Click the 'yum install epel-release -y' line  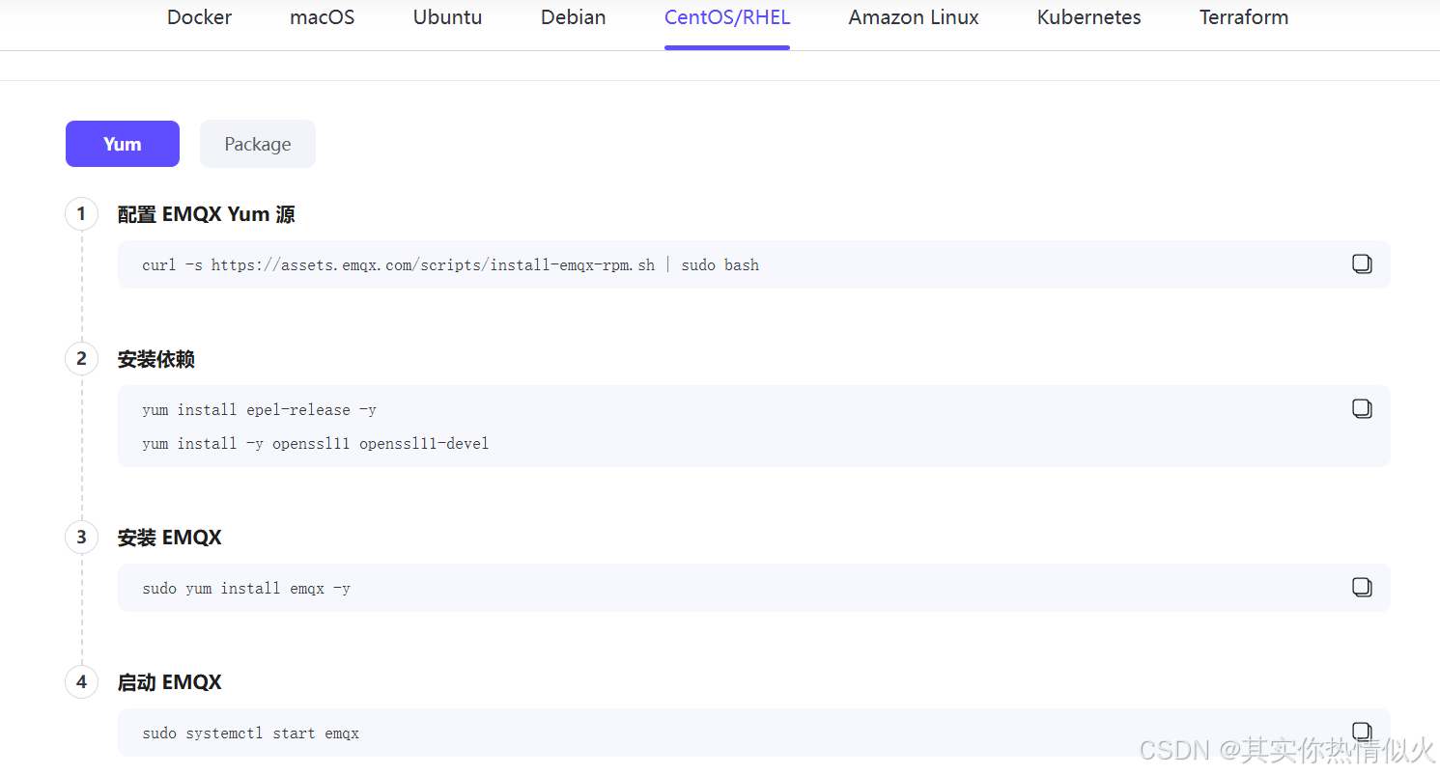pos(259,410)
